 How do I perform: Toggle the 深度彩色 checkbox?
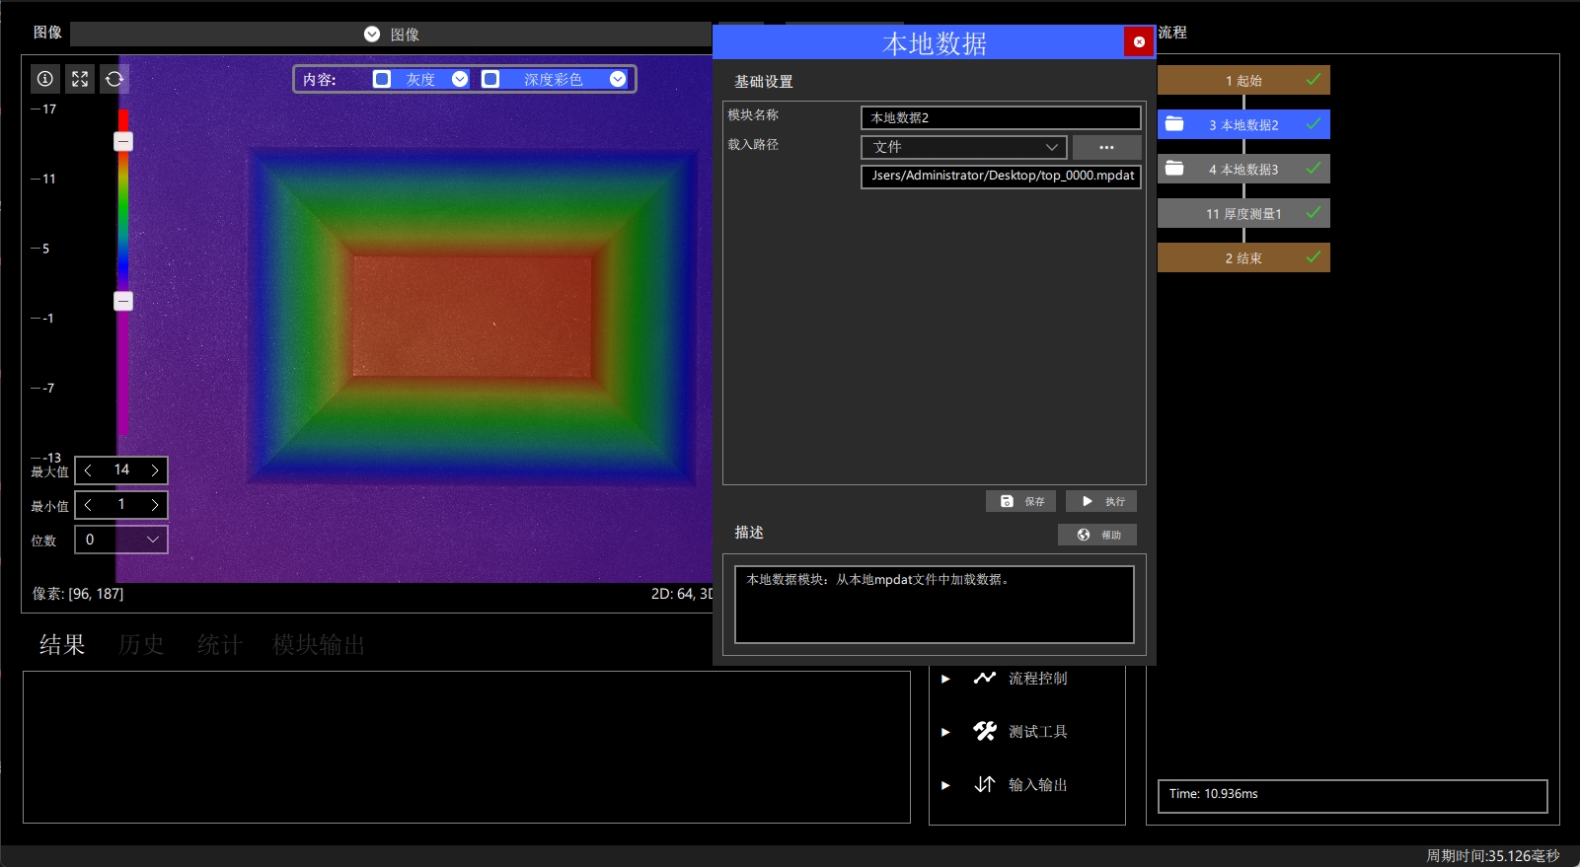coord(490,79)
